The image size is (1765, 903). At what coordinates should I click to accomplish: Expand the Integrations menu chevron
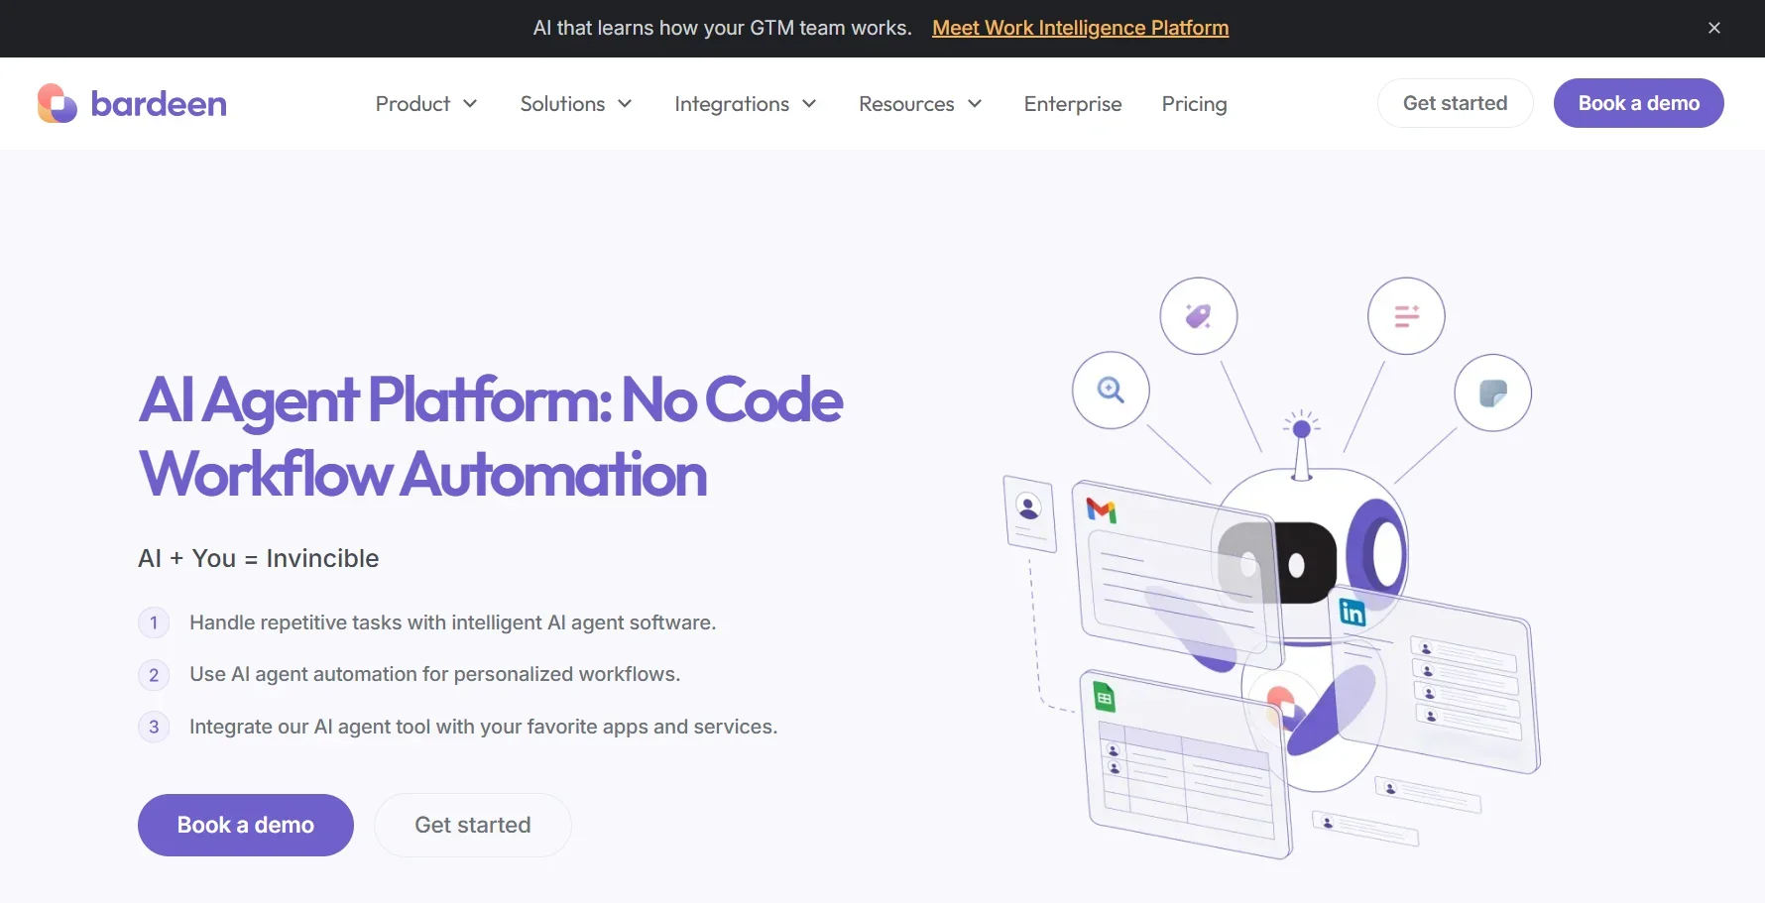tap(809, 104)
